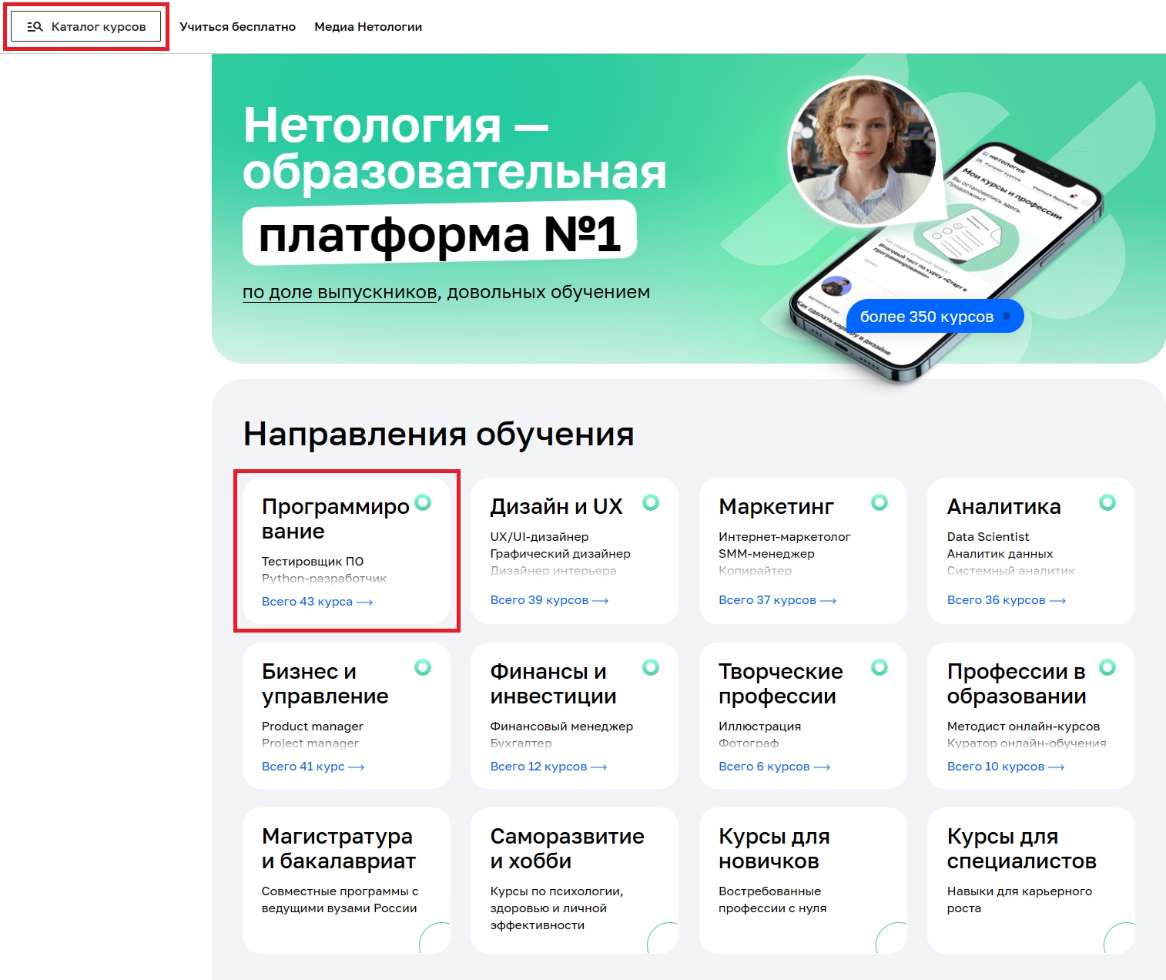Click the 'более 350 курсов' badge

(x=935, y=317)
